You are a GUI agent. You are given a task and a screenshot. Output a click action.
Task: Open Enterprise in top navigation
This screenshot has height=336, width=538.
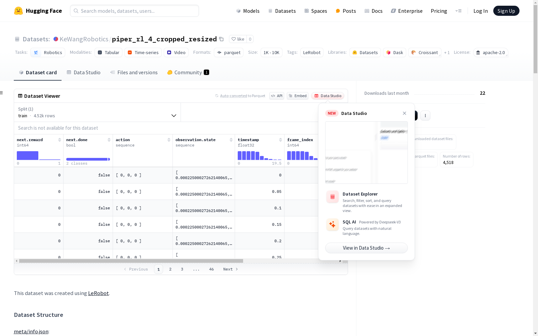[407, 11]
